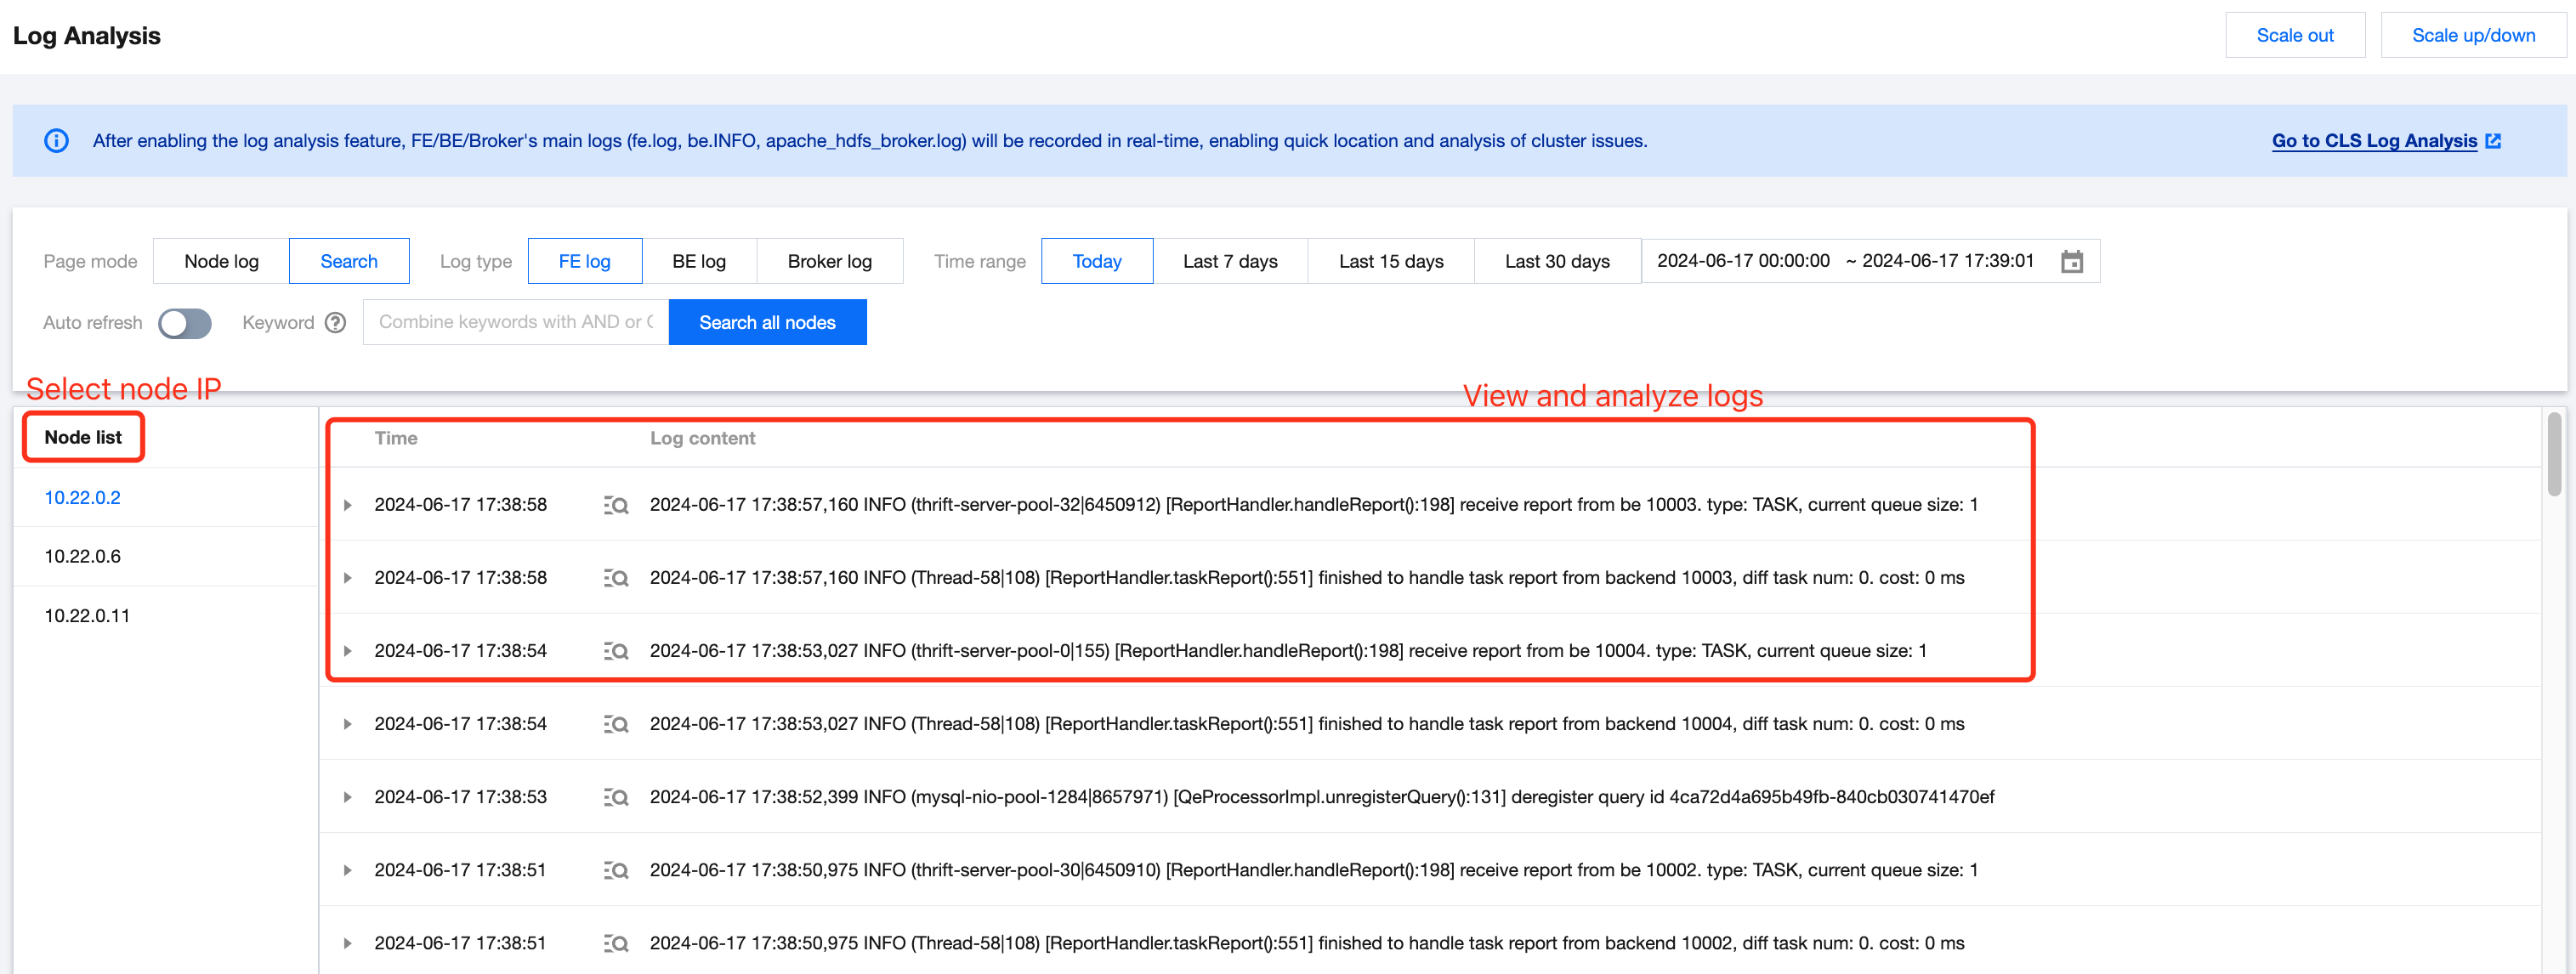Click the blue info icon in the banner

pyautogui.click(x=57, y=141)
